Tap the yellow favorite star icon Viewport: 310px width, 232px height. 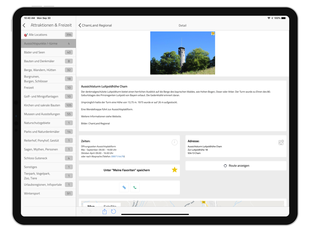pos(175,170)
